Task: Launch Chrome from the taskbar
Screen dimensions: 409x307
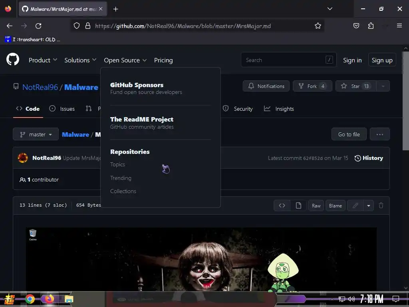Action: (x=30, y=299)
